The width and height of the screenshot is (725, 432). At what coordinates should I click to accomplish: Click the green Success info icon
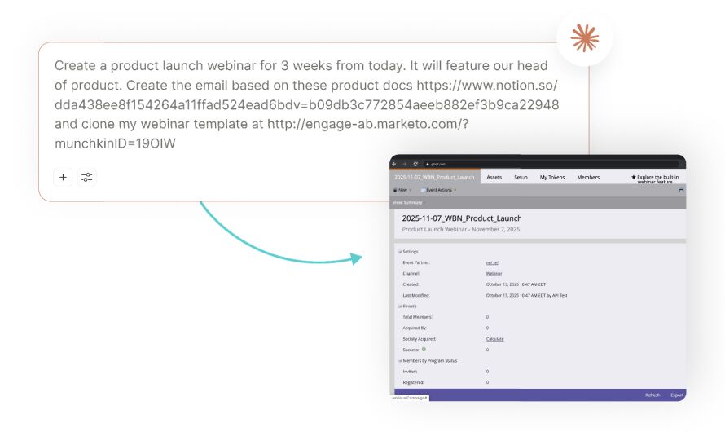click(424, 350)
